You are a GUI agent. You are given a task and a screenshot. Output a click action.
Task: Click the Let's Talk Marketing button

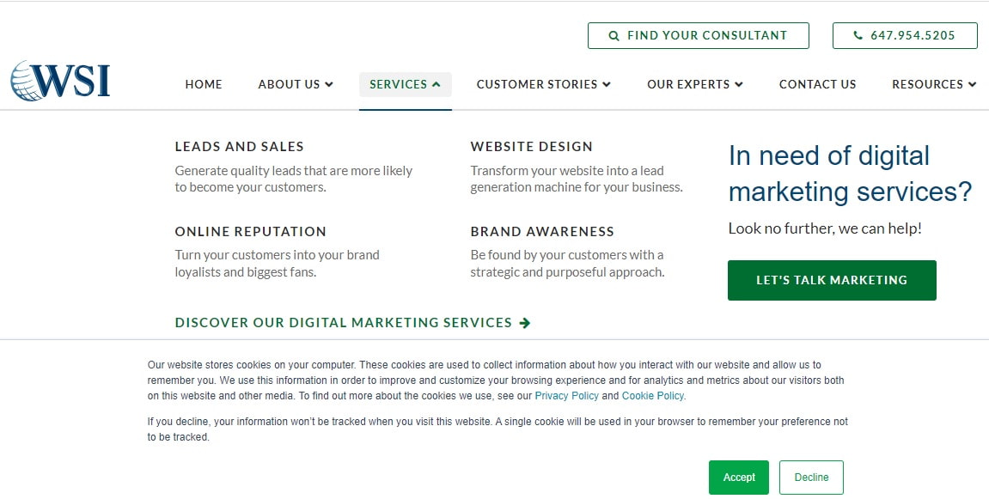[x=832, y=280]
